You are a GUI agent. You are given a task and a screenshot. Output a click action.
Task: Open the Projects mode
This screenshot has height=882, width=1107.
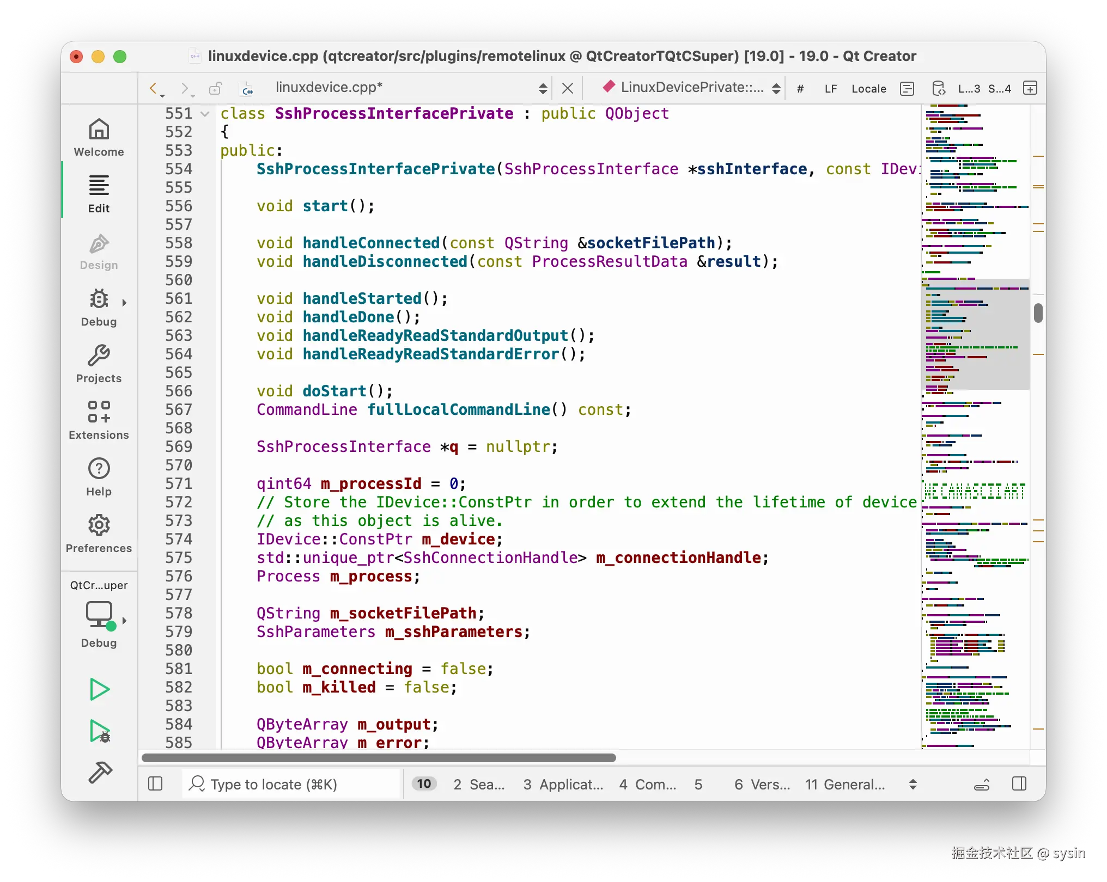(99, 364)
